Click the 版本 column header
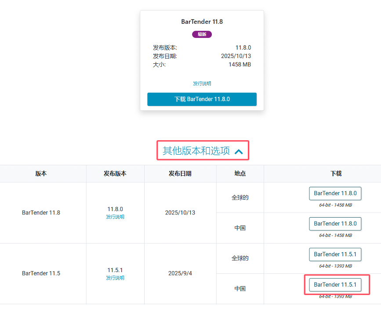This screenshot has width=381, height=309. [41, 174]
